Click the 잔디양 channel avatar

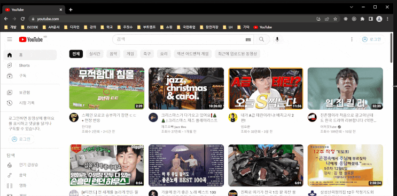click(74, 118)
